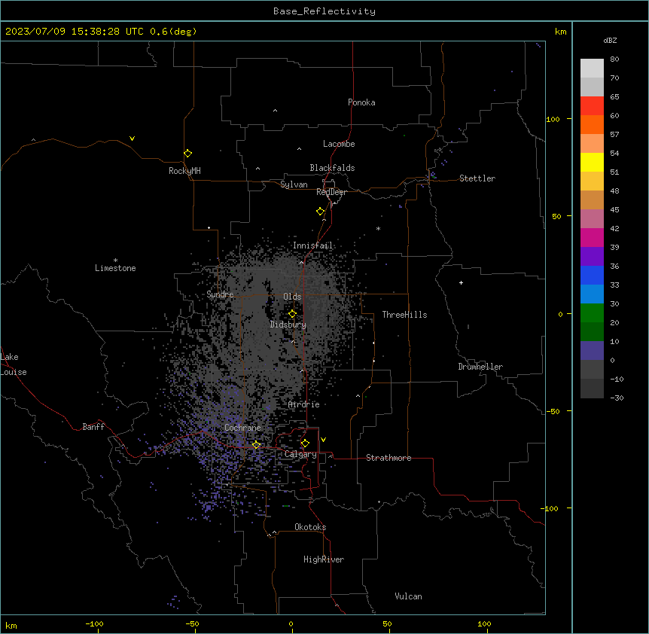Choose the dark blue 33-36 dBZ swatch
The height and width of the screenshot is (634, 649).
coord(592,275)
